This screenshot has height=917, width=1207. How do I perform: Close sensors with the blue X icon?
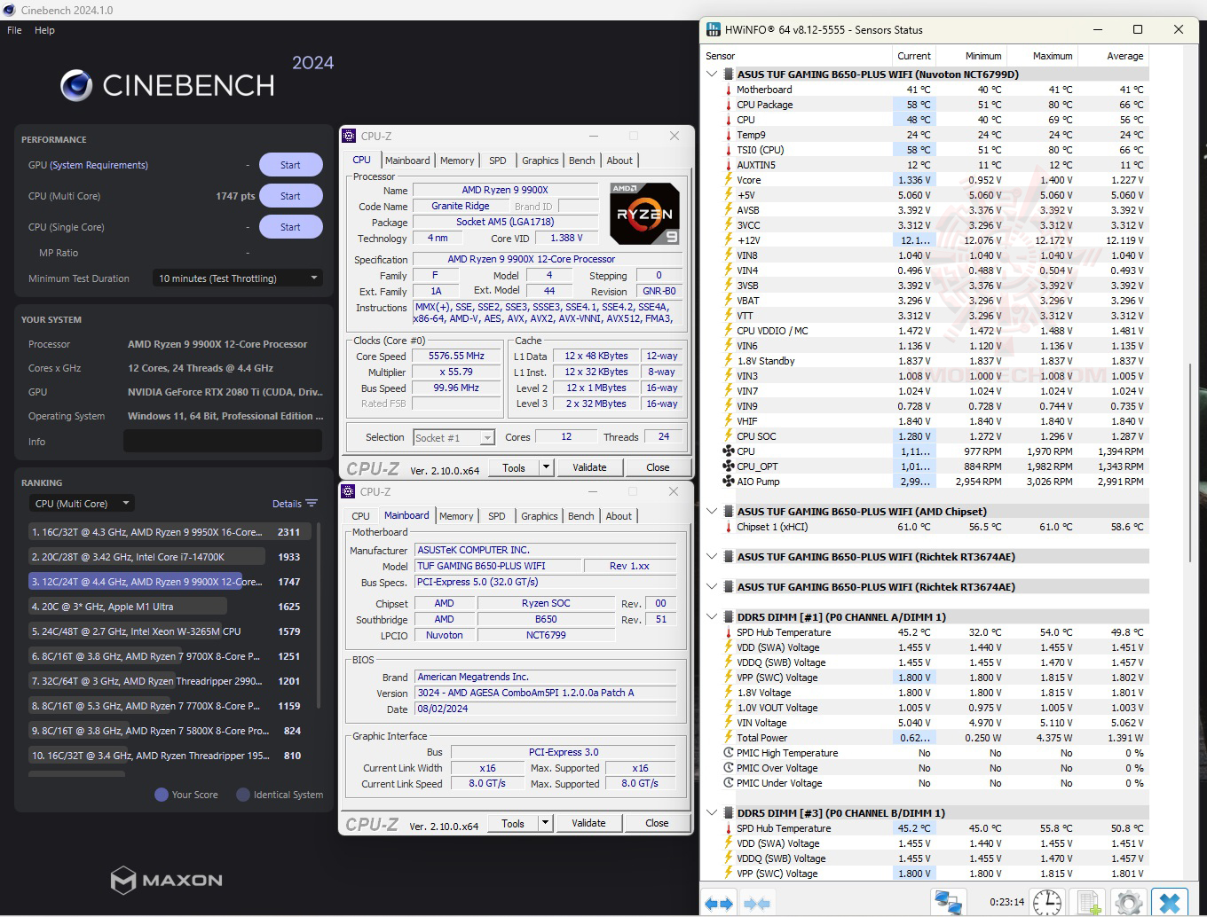[1170, 903]
